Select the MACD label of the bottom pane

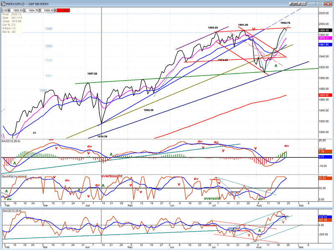point(12,211)
